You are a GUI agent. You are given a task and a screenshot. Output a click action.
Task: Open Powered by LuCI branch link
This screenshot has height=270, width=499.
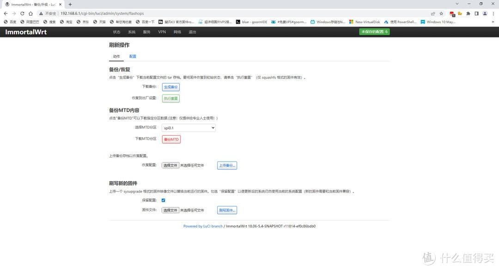pos(203,226)
